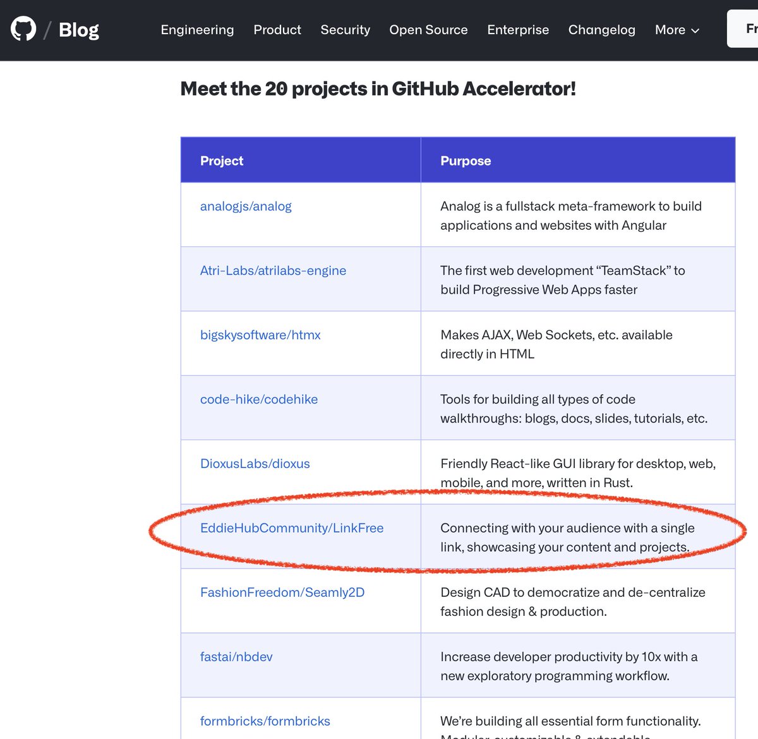Image resolution: width=758 pixels, height=739 pixels.
Task: Open the Changelog page
Action: (601, 30)
